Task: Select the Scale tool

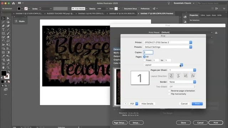Action: pos(8,41)
